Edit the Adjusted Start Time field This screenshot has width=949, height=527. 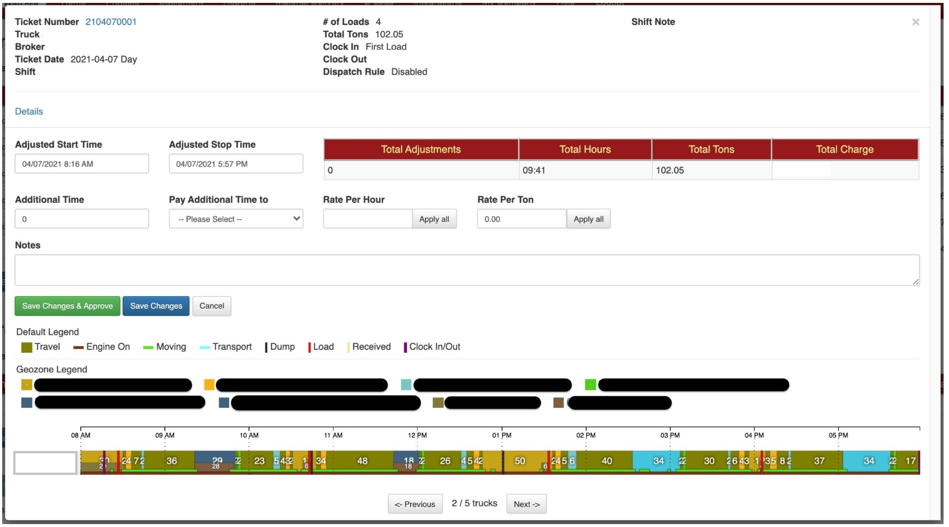(82, 164)
